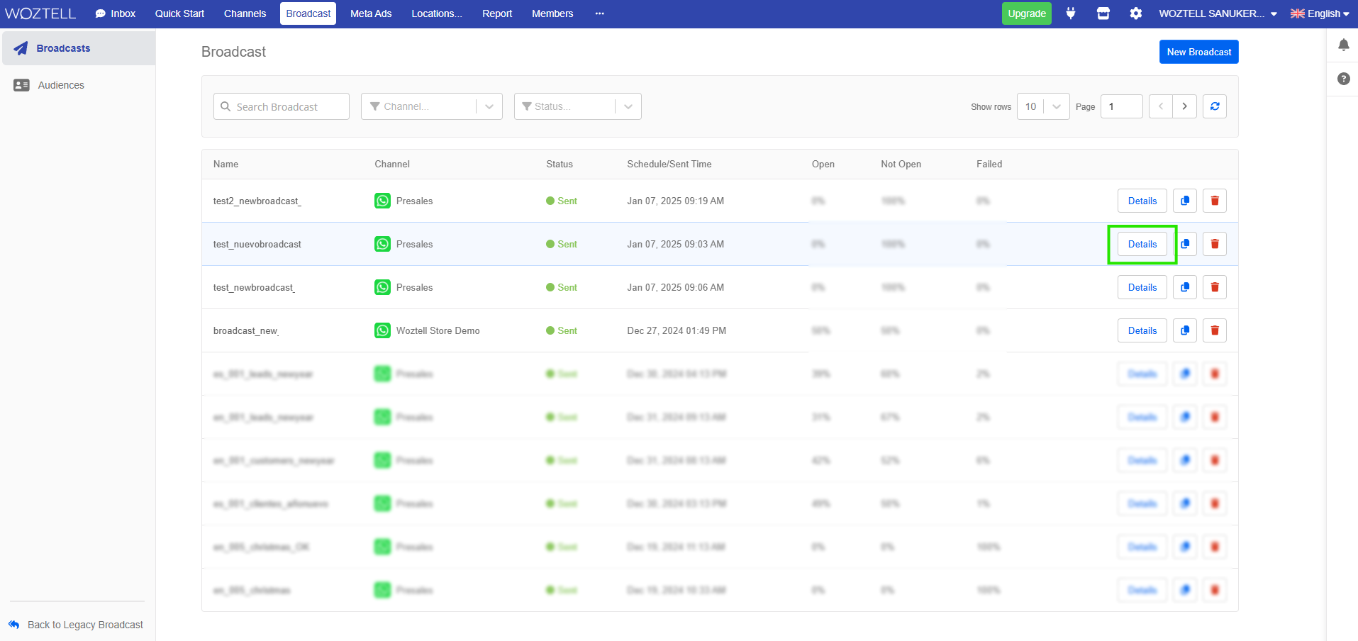
Task: Open the English language selector
Action: click(1319, 13)
